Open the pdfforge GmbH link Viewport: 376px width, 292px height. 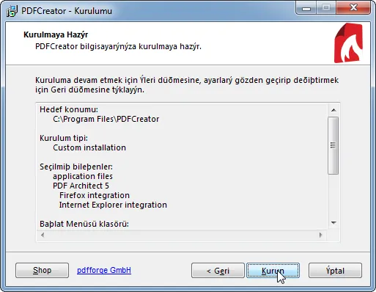(104, 270)
